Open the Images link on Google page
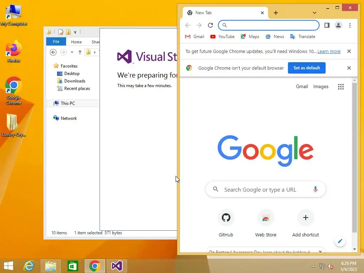This screenshot has height=273, width=364. click(321, 87)
